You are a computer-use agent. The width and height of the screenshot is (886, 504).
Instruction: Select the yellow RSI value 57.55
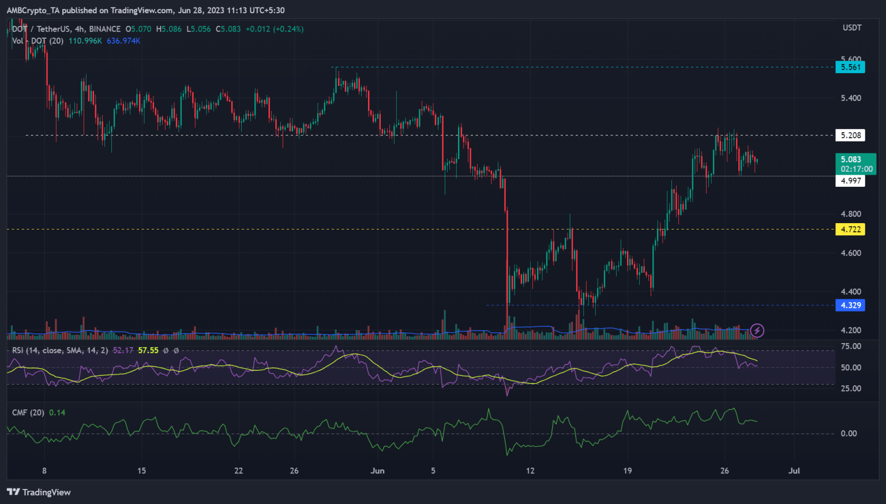click(148, 351)
